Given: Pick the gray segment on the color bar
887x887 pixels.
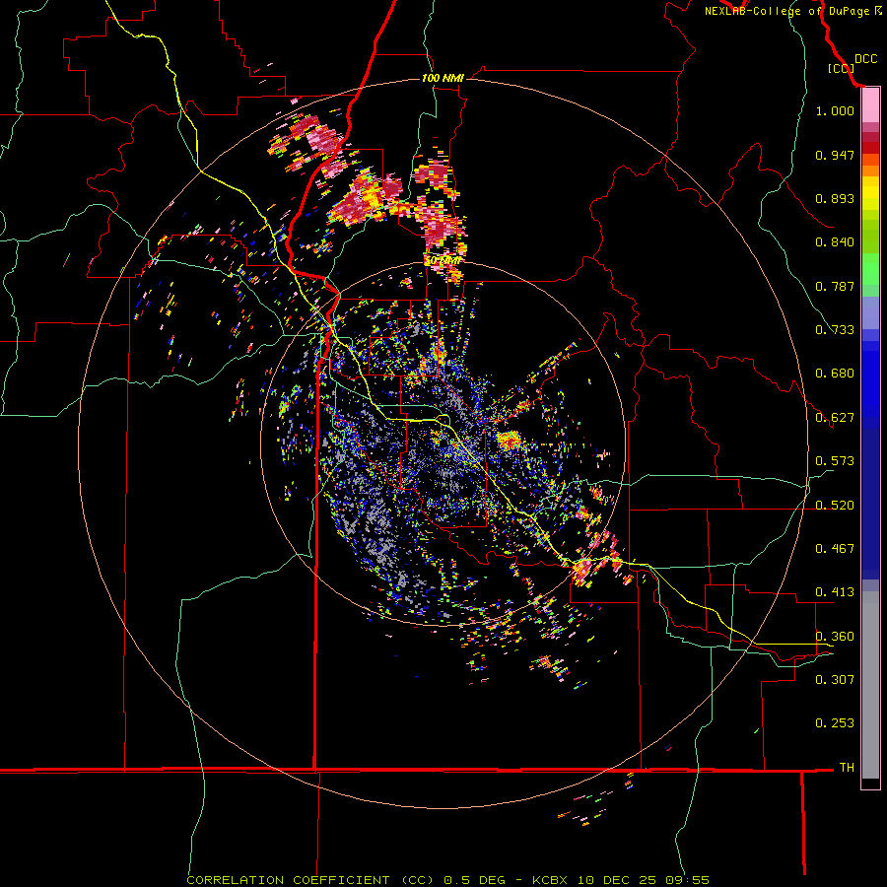Looking at the screenshot, I should (x=870, y=685).
